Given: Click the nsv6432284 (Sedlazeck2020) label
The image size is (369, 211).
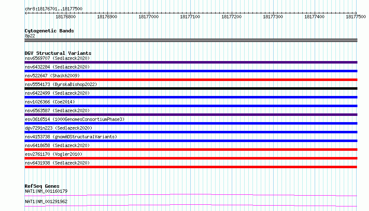Looking at the screenshot, I should (x=57, y=67).
